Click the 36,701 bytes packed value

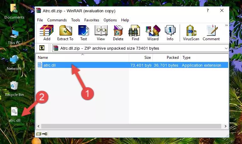point(166,65)
